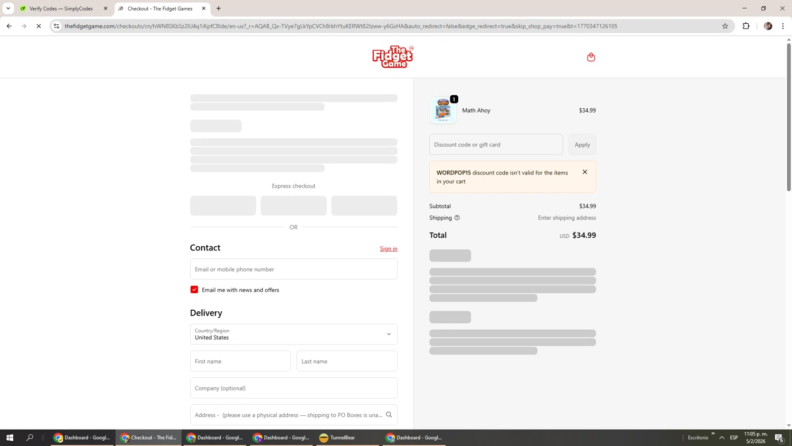The width and height of the screenshot is (792, 446).
Task: Show hidden system tray icons
Action: coord(722,438)
